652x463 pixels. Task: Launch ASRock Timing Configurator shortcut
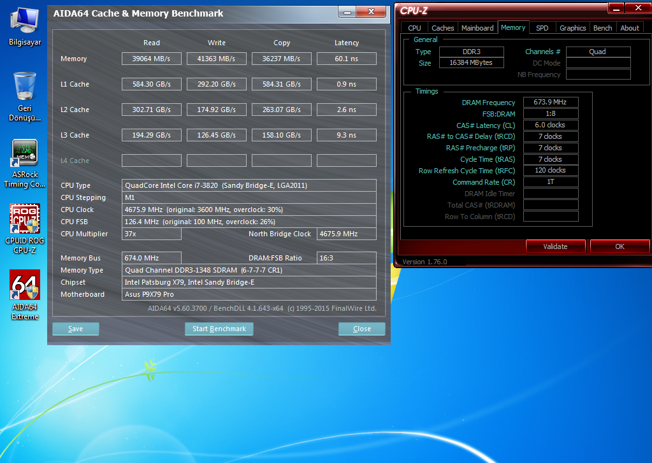[x=24, y=163]
